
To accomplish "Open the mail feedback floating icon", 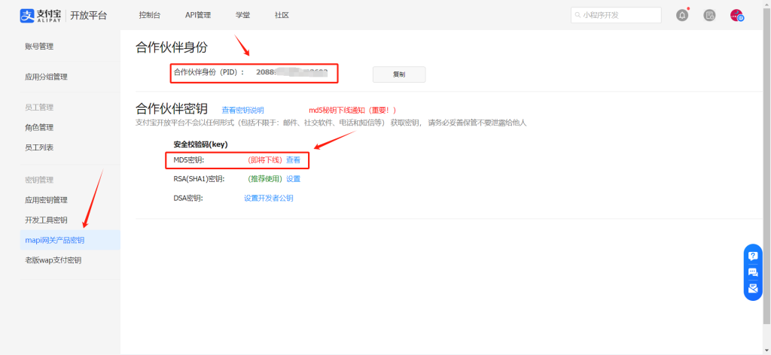I will point(753,288).
